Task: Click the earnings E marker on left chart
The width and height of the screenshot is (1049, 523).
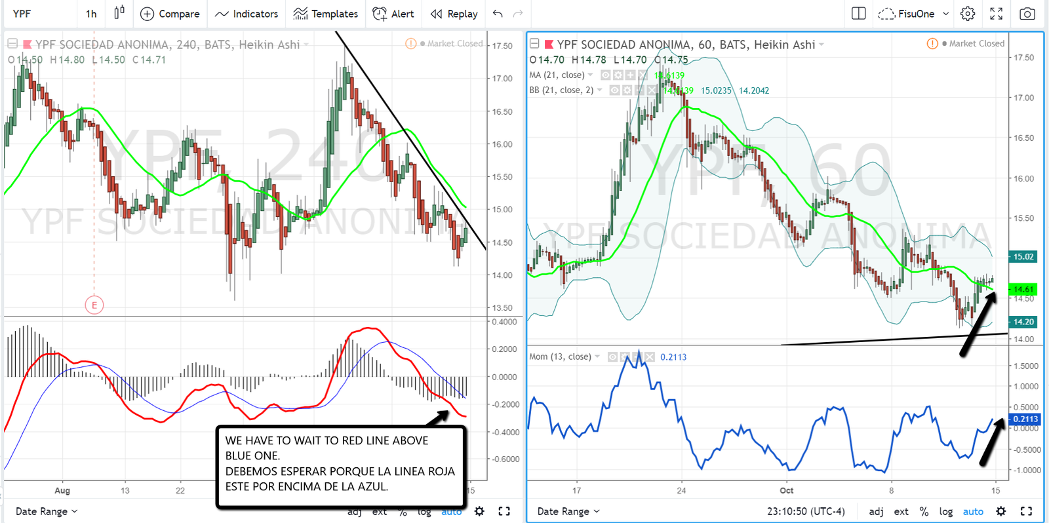Action: [x=94, y=305]
